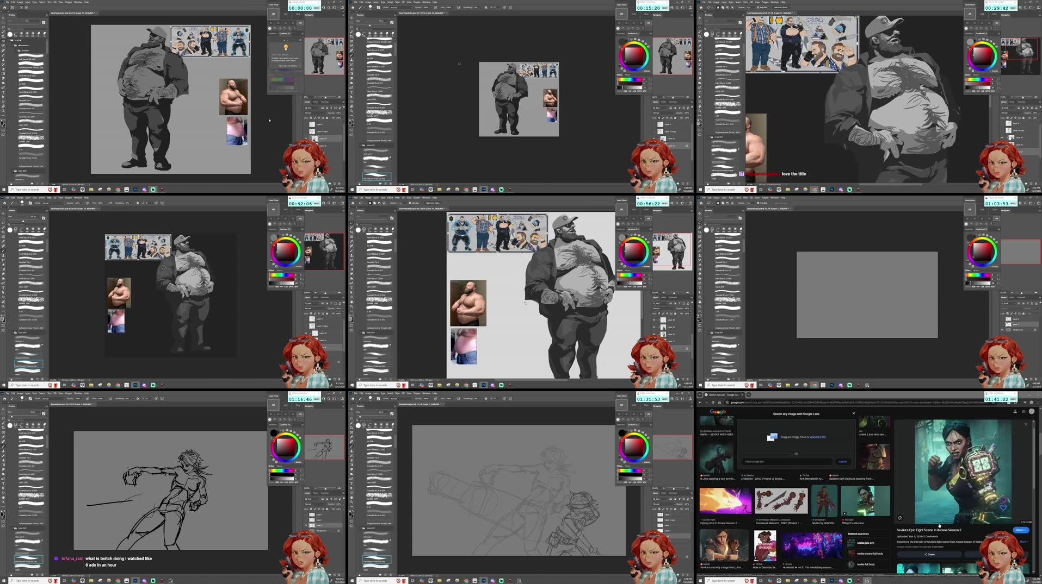Go back in Chrome in the 01:41:22 frame

pyautogui.click(x=700, y=403)
